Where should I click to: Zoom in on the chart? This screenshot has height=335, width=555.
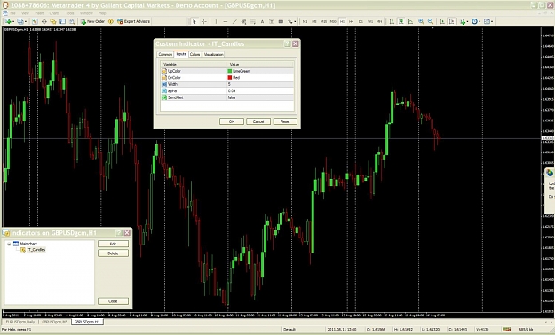(421, 21)
